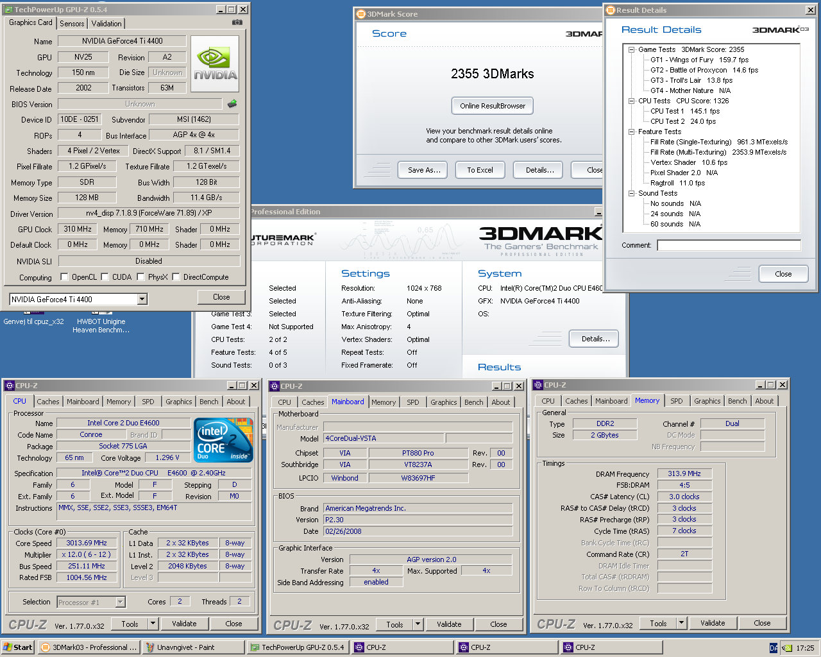Click Close button in GPU-Z window
Screen dimensions: 821x657
(221, 297)
